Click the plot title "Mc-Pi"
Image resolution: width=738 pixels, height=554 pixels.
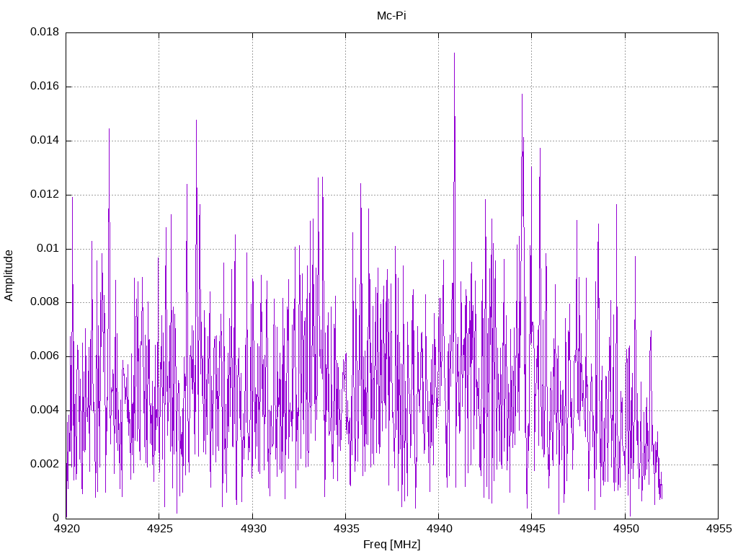click(391, 16)
